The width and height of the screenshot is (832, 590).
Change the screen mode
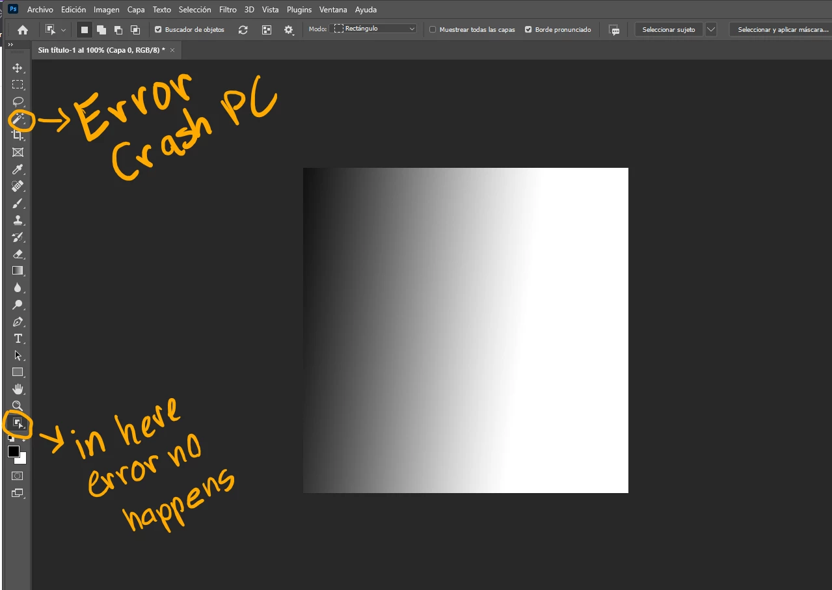18,493
